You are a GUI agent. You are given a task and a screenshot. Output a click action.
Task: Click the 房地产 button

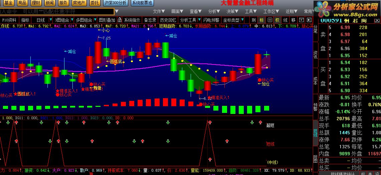click(79, 3)
